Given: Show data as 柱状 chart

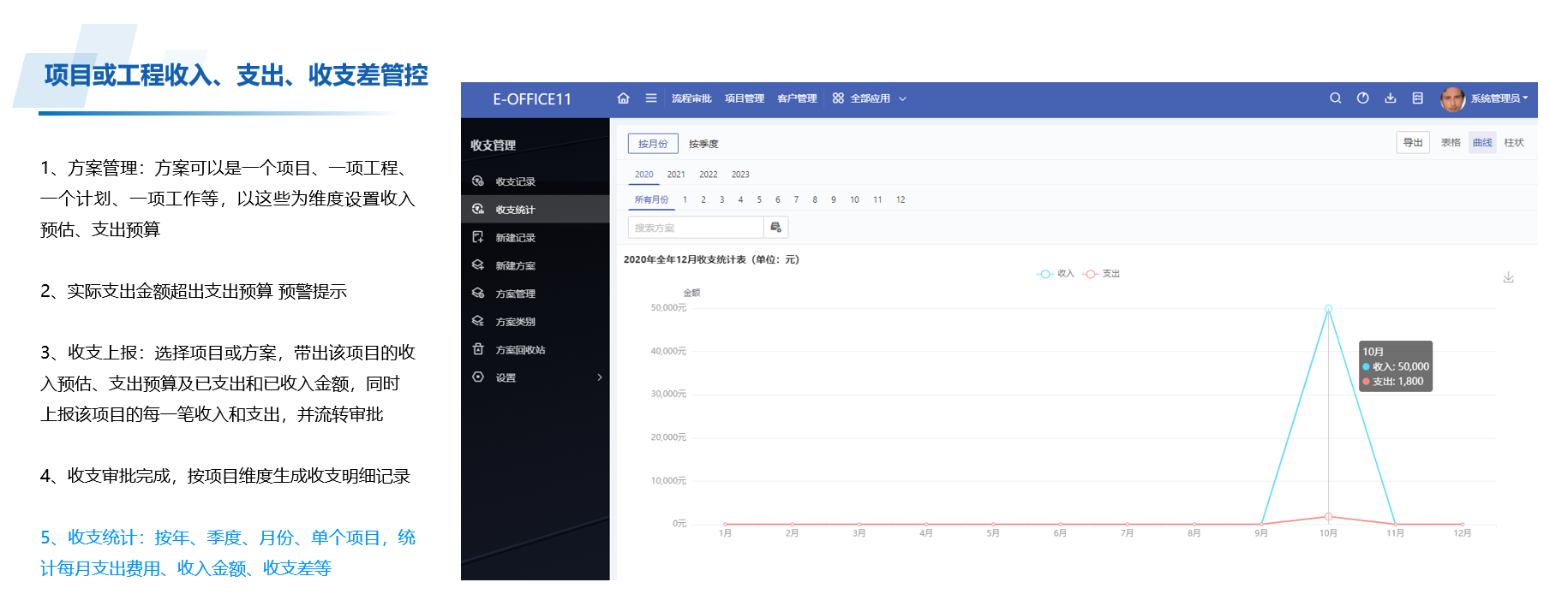Looking at the screenshot, I should [1514, 143].
